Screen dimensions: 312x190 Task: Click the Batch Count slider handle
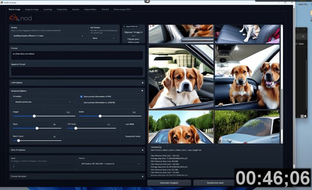tap(19, 141)
